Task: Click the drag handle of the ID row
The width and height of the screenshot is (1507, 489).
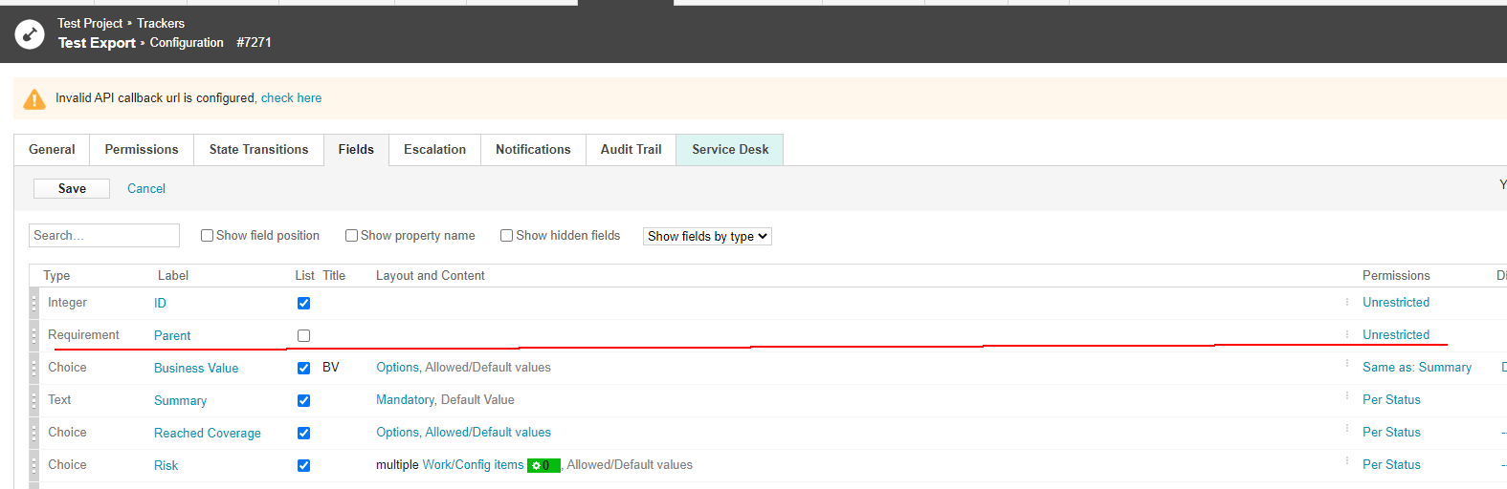Action: coord(34,304)
